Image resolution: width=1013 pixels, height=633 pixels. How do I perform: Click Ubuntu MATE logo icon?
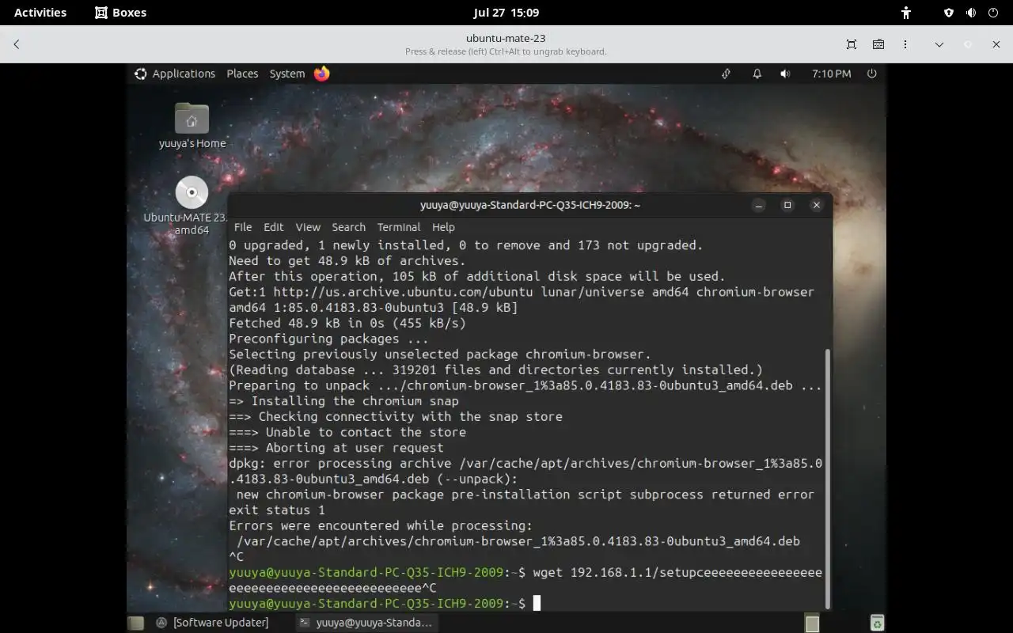click(x=140, y=74)
